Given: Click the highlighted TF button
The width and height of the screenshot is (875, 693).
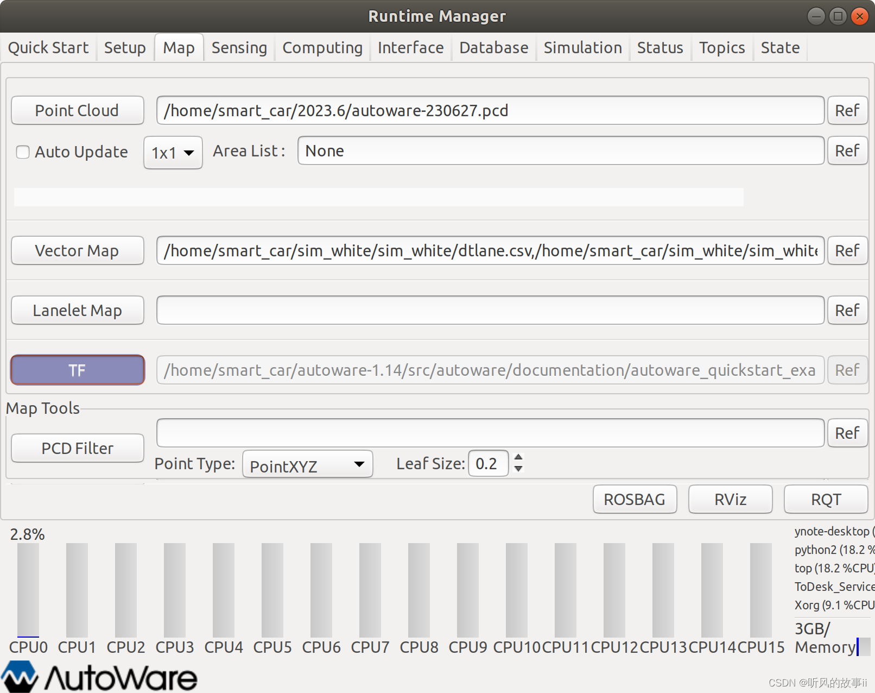Looking at the screenshot, I should pyautogui.click(x=77, y=370).
